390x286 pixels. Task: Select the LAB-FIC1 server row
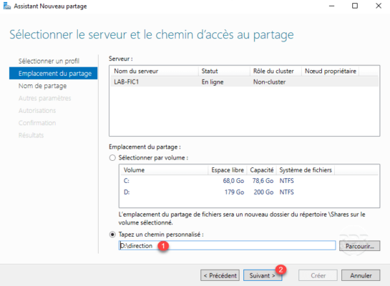(x=244, y=82)
